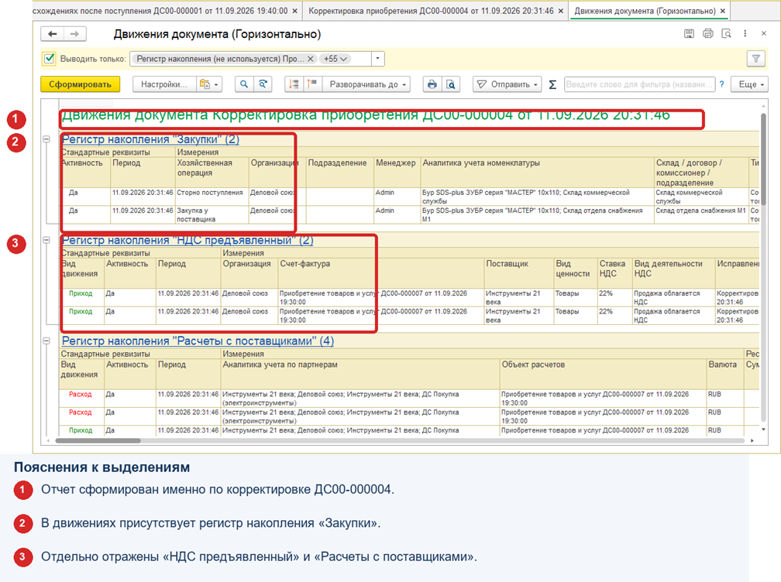Collapse the Расчеты с поставщиками section
The image size is (781, 582).
(46, 341)
